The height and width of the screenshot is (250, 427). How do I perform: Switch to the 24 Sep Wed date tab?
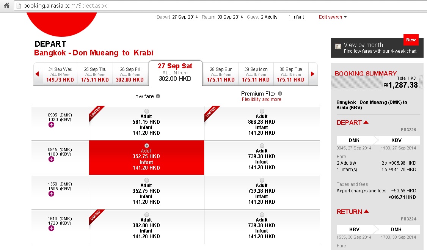pos(60,74)
